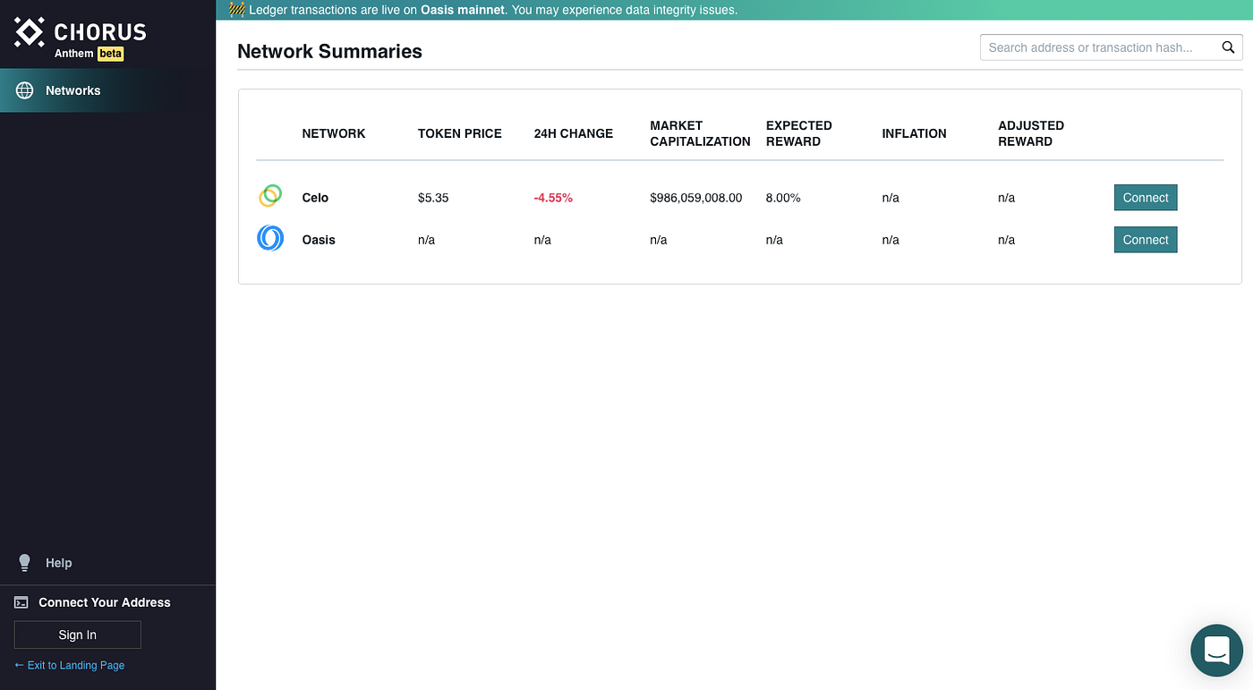Click the Celo network logo
The width and height of the screenshot is (1253, 690).
coord(270,196)
